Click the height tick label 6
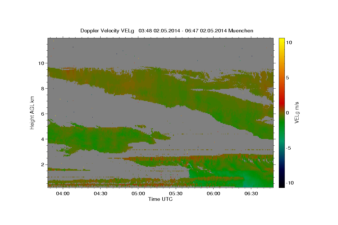 point(43,114)
